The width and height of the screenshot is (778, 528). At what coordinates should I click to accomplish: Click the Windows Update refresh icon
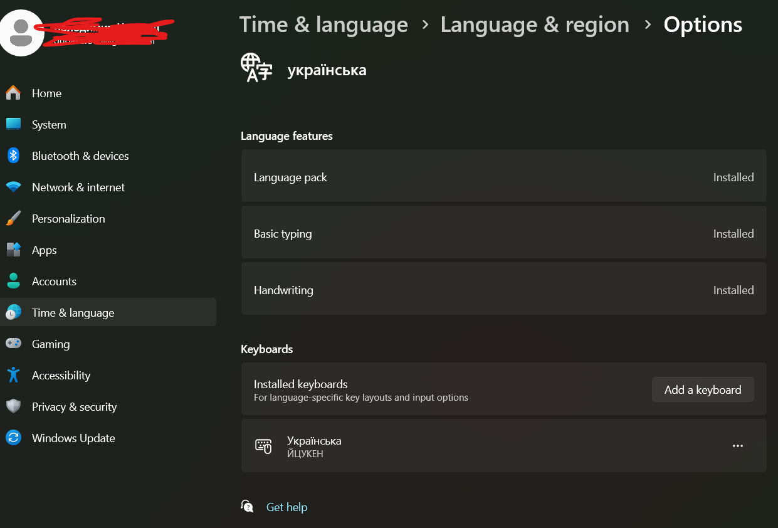13,438
